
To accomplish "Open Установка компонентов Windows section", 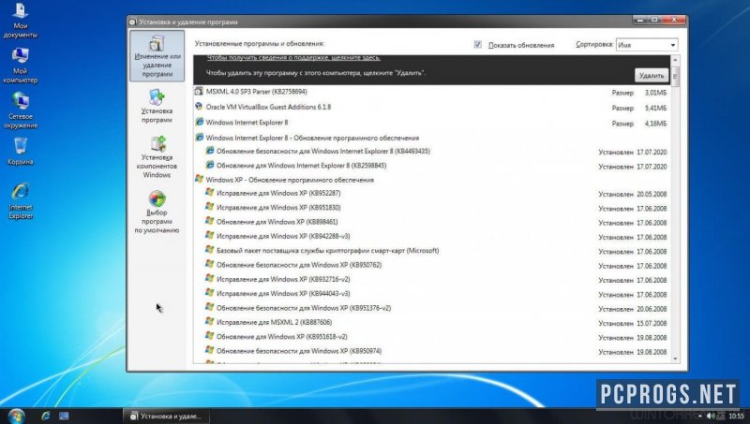I will point(157,157).
